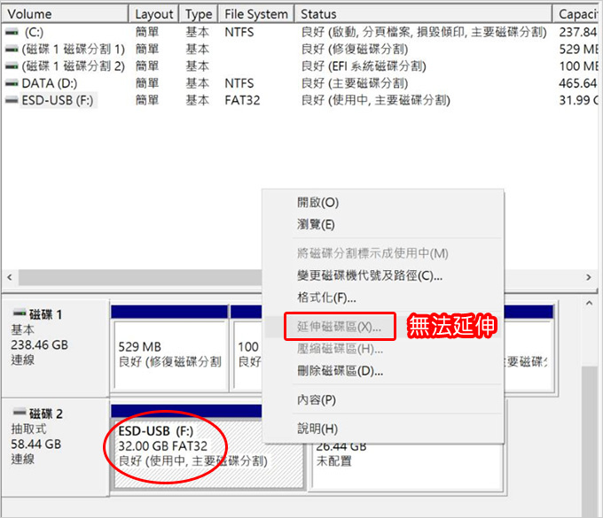
Task: Select the (磁碟 1 磁碟分割 2) volume row
Action: tap(73, 66)
